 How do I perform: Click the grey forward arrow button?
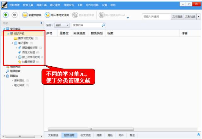(x=15, y=15)
